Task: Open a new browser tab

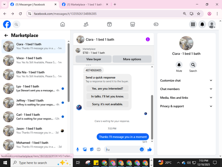Action: tap(115, 4)
